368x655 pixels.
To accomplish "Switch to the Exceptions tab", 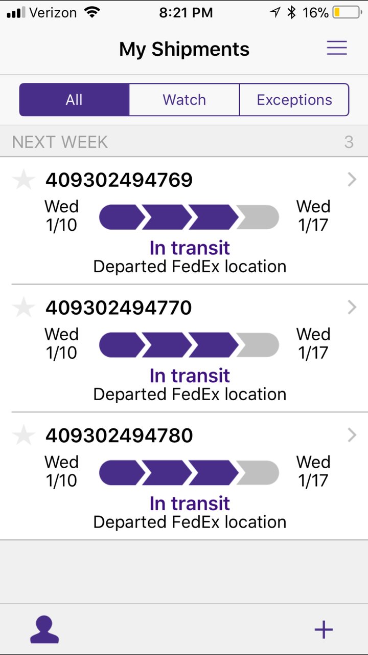I will (294, 100).
